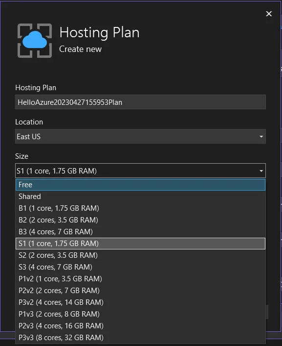This screenshot has height=346, width=282.
Task: Click the Hosting Plan cloud icon
Action: click(35, 41)
